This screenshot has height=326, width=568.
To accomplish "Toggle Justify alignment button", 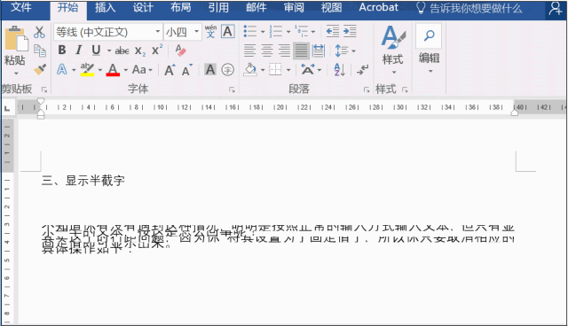I will click(x=302, y=50).
